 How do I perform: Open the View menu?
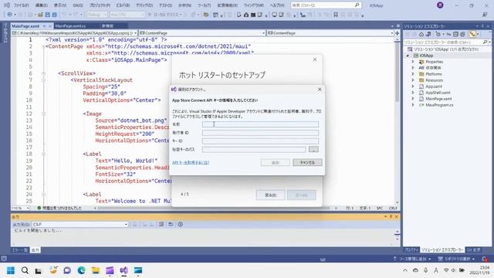(60, 5)
